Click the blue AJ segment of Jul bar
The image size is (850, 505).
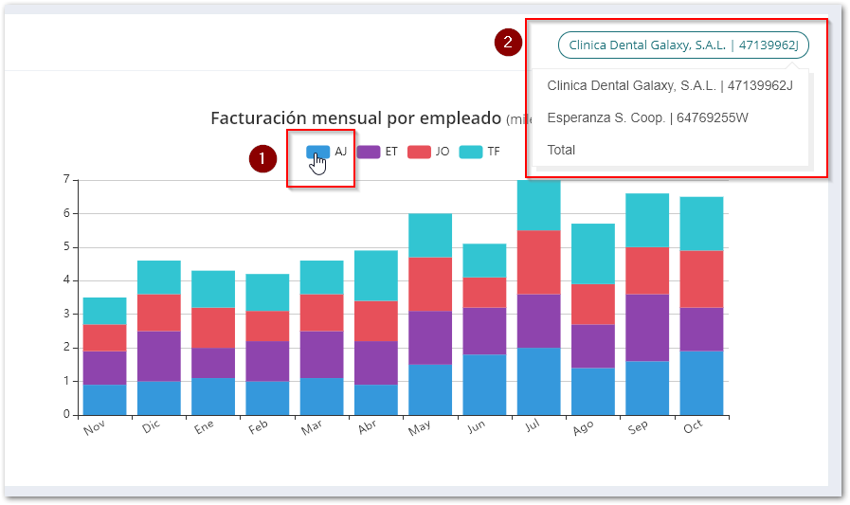pyautogui.click(x=538, y=381)
